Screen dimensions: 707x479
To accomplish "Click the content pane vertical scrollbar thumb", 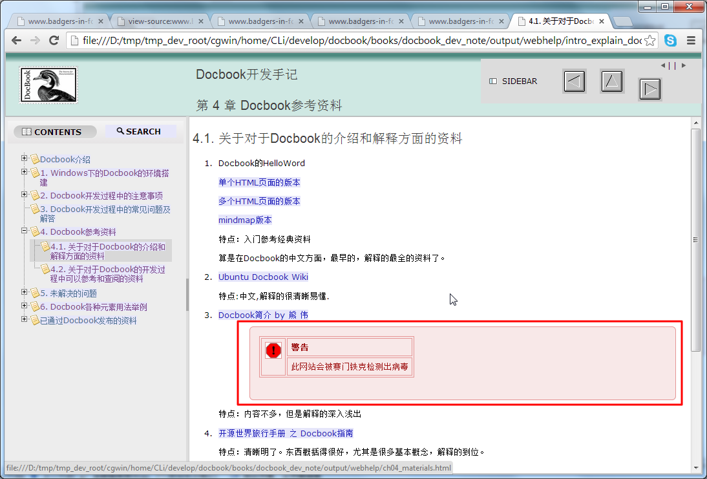I will coord(696,239).
